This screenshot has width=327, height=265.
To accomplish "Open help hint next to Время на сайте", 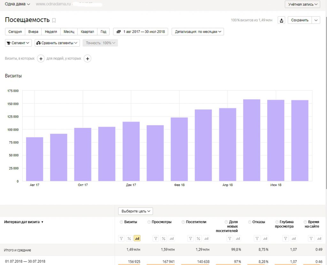I will (305, 222).
